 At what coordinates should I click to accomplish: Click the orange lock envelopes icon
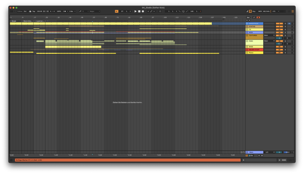[x=258, y=17]
